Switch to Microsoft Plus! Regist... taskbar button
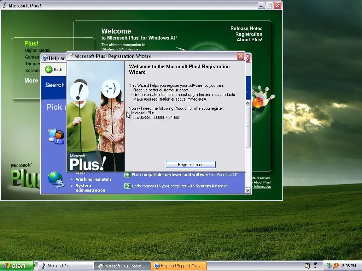 tap(122, 266)
